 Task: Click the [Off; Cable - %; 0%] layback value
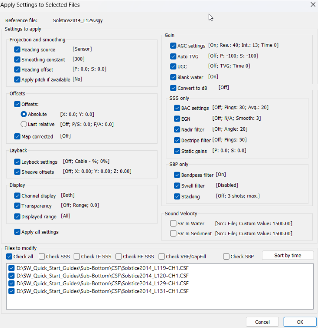pyautogui.click(x=86, y=161)
